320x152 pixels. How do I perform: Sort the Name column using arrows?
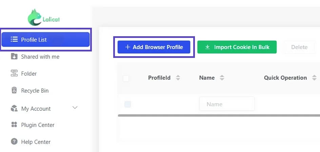click(222, 78)
